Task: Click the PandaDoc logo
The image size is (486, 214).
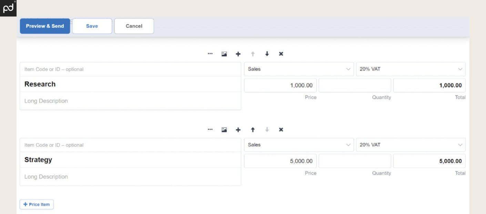Action: [8, 8]
